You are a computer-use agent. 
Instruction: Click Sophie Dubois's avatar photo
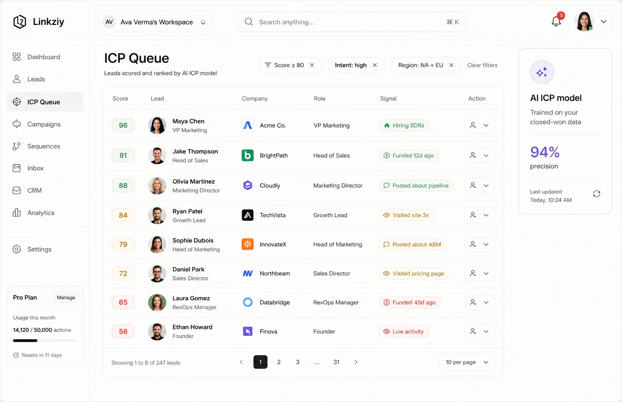pyautogui.click(x=157, y=244)
